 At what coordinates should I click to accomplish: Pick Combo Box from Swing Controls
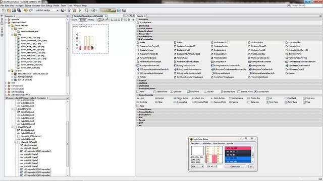pyautogui.click(x=253, y=99)
